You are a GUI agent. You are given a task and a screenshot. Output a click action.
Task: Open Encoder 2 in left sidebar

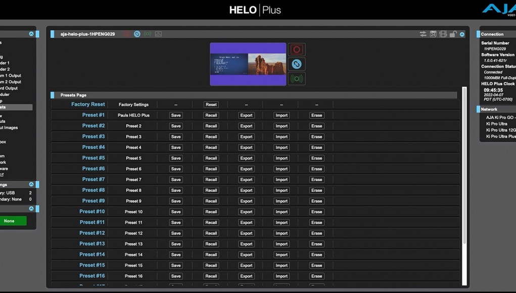5,69
